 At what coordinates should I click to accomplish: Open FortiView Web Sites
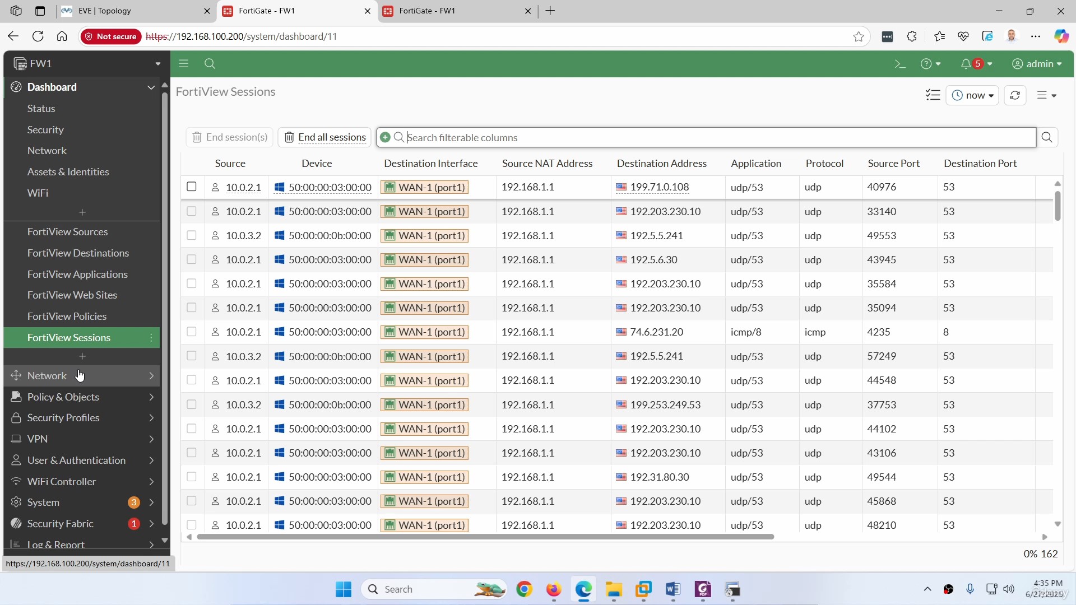pyautogui.click(x=72, y=295)
